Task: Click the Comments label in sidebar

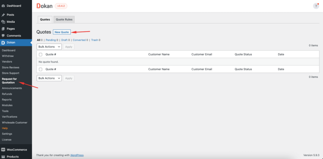Action: click(x=14, y=36)
